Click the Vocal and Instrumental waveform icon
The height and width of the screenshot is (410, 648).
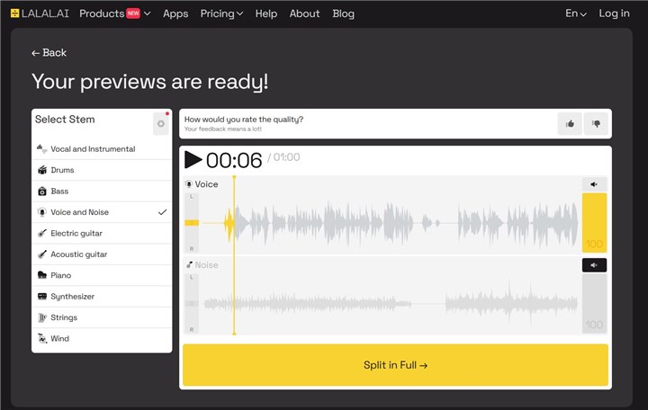point(42,148)
